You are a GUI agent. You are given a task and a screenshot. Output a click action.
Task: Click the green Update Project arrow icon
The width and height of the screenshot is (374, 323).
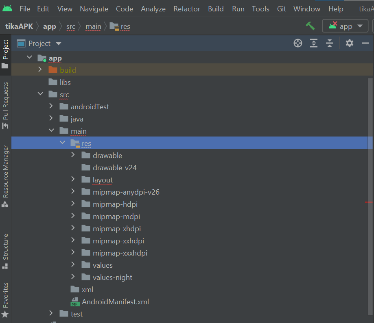[310, 26]
